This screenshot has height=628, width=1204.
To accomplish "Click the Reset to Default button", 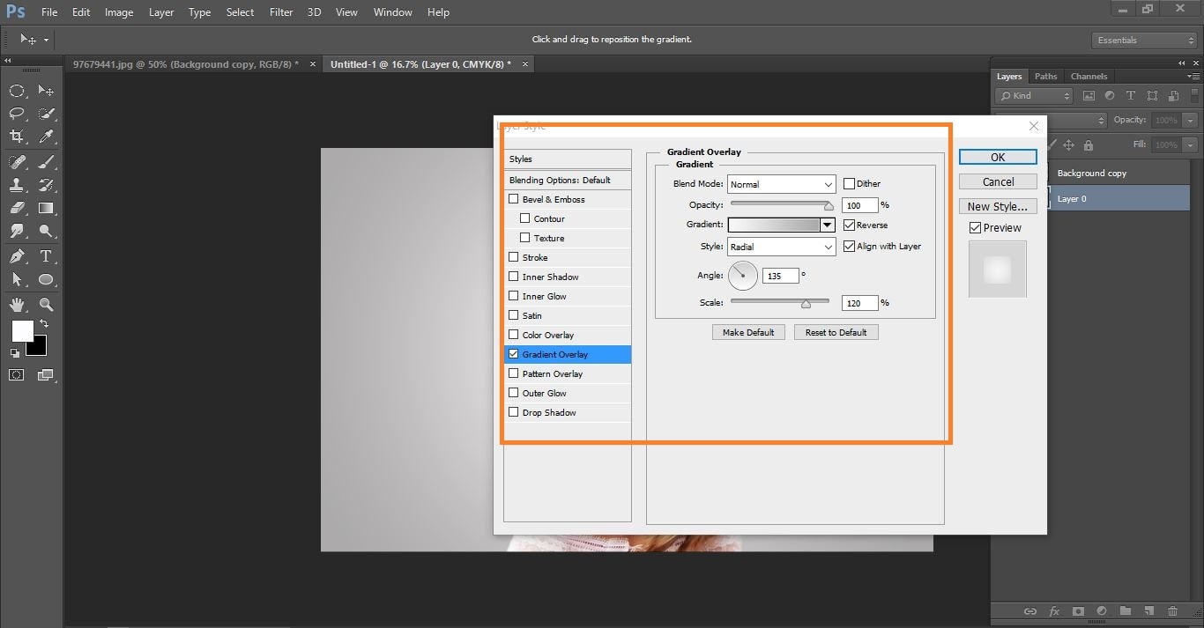I will (836, 332).
